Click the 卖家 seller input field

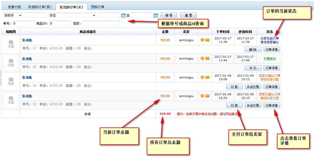tap(101, 24)
